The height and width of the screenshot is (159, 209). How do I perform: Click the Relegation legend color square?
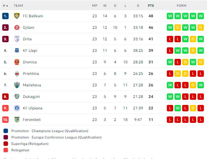(6, 150)
